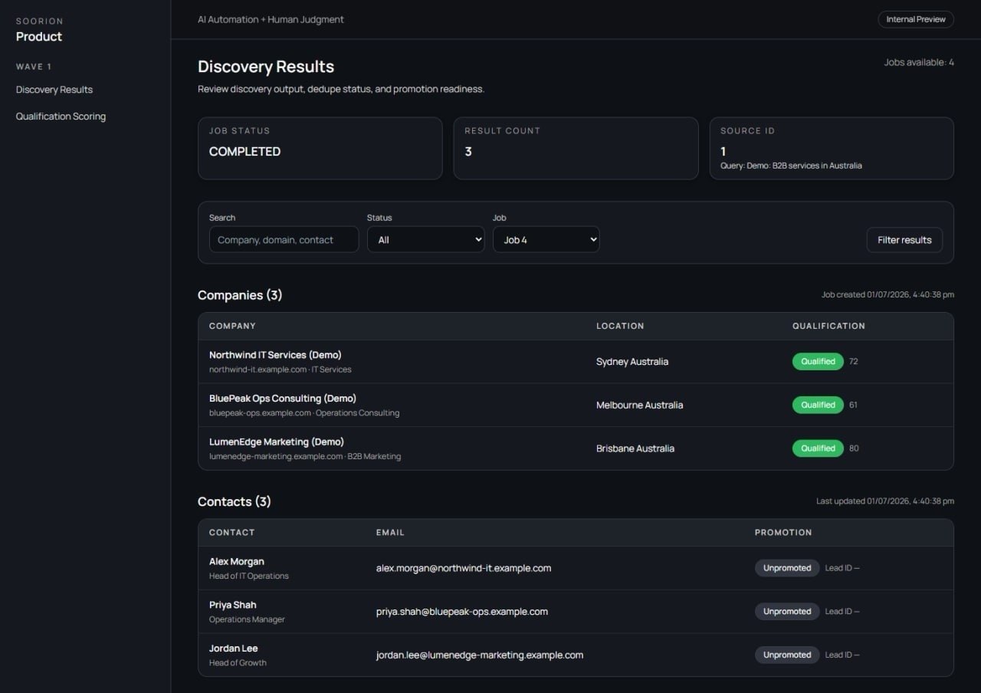Click the Unpromoted badge for Jordan Lee
The width and height of the screenshot is (981, 693).
point(787,655)
